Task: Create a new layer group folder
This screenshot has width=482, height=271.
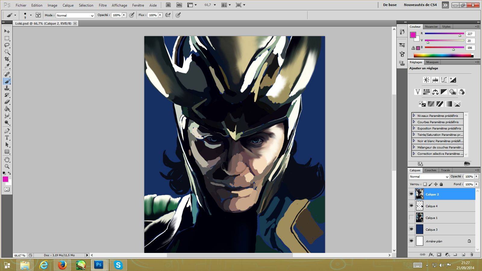Action: pyautogui.click(x=455, y=254)
